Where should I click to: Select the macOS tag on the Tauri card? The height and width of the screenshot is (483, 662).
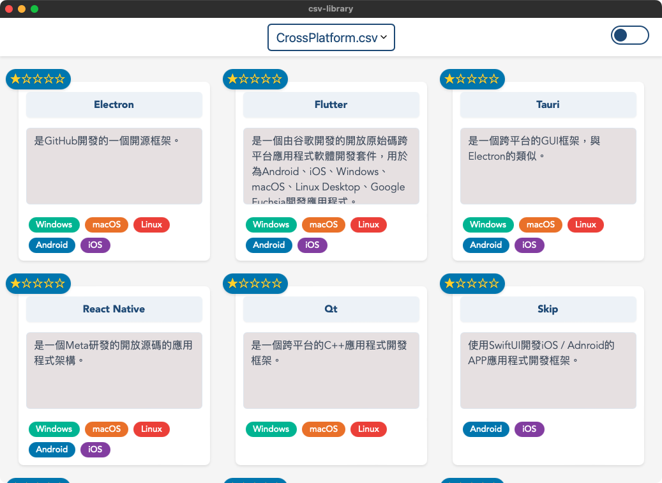coord(541,225)
